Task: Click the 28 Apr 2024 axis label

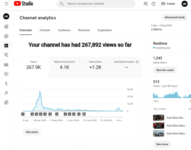Action: click(x=40, y=120)
